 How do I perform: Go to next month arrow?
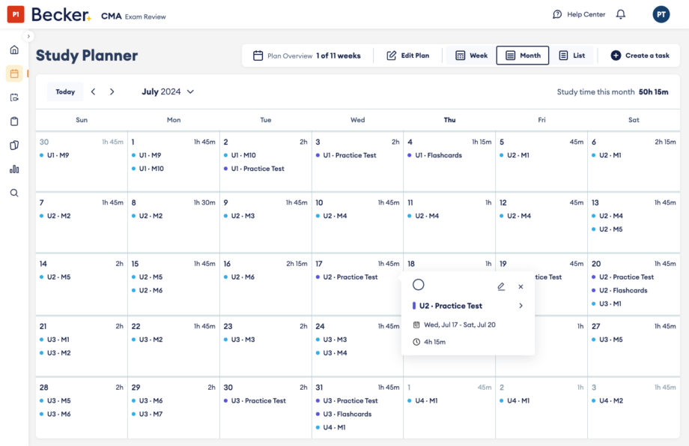click(112, 91)
